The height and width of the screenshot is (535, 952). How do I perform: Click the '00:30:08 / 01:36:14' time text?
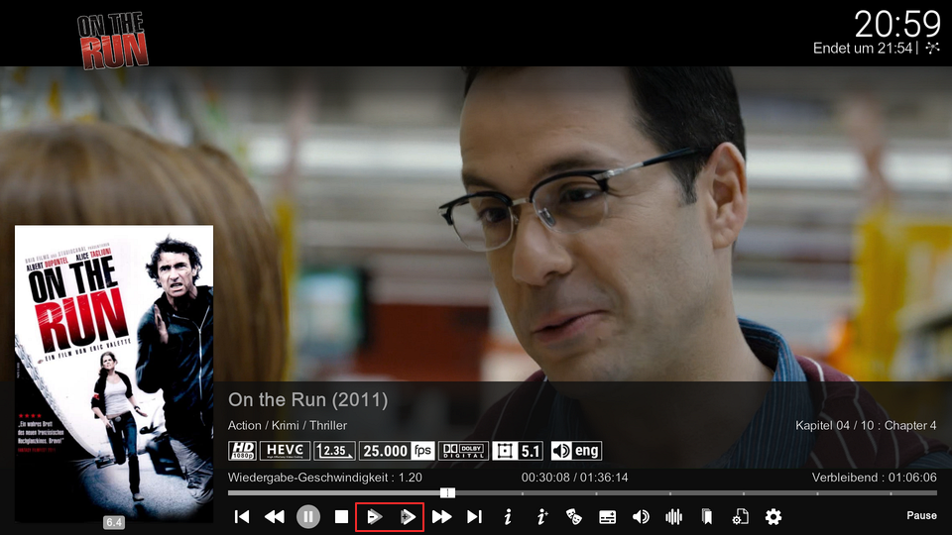tap(574, 478)
